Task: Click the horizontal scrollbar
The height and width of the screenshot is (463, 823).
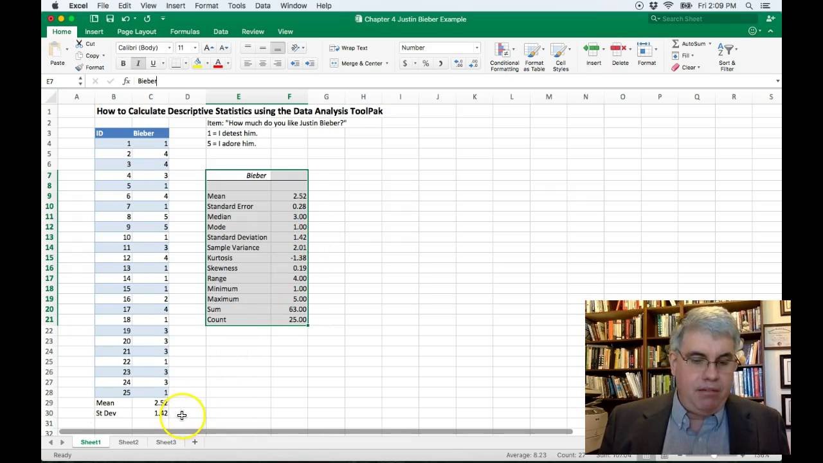Action: (315, 431)
